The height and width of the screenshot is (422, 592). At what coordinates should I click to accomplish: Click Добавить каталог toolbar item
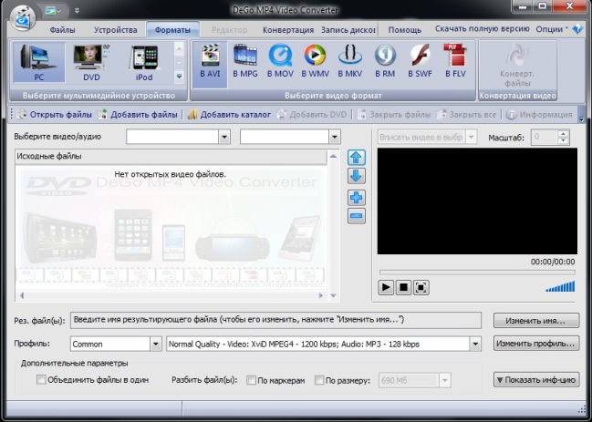[x=229, y=114]
